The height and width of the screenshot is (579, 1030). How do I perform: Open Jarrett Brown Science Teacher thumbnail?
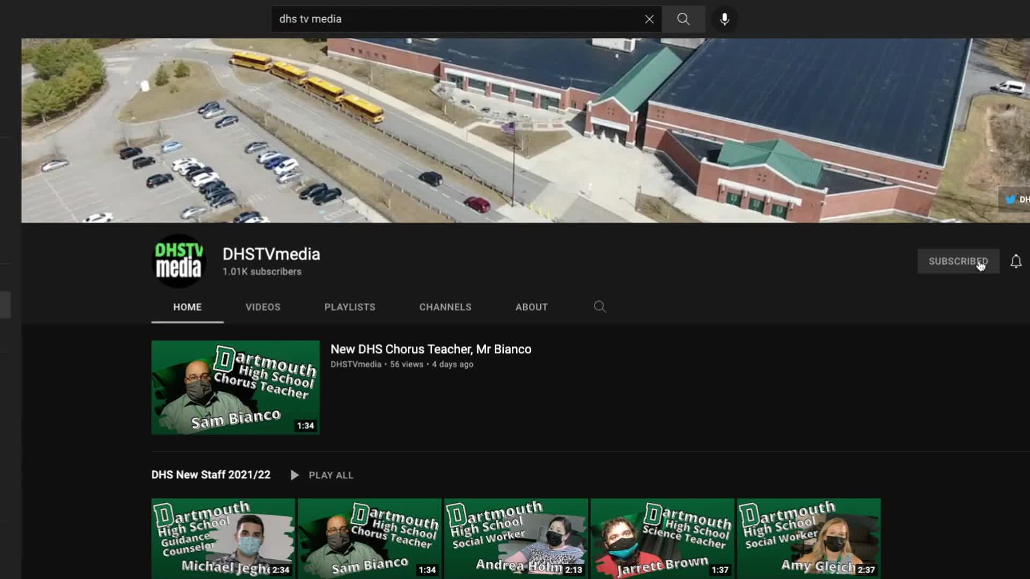(663, 539)
